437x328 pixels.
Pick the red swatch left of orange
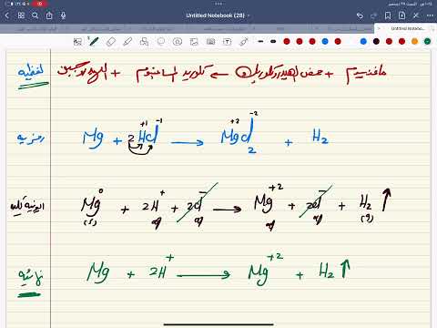click(x=401, y=41)
